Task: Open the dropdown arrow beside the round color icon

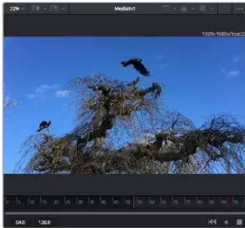Action: (x=193, y=9)
